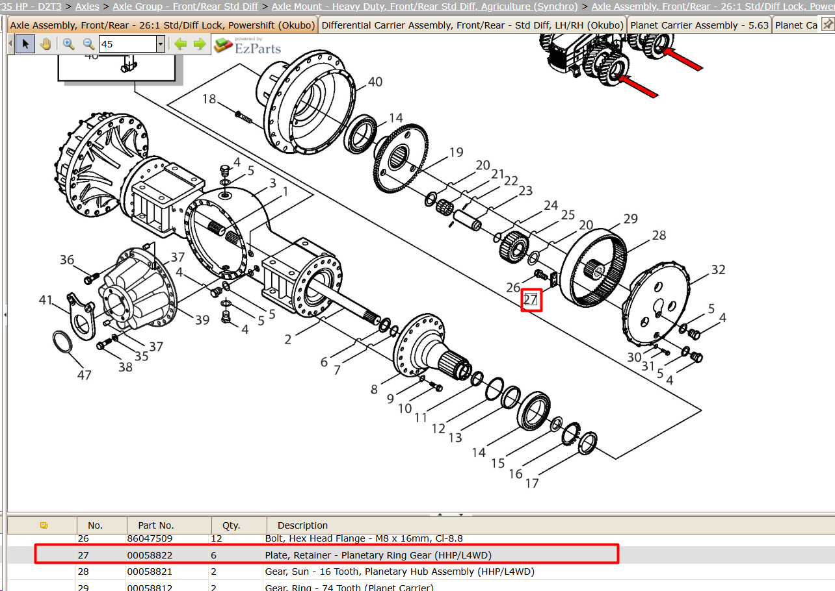Click callout 16 on the diagram
The width and height of the screenshot is (835, 591).
click(x=515, y=473)
